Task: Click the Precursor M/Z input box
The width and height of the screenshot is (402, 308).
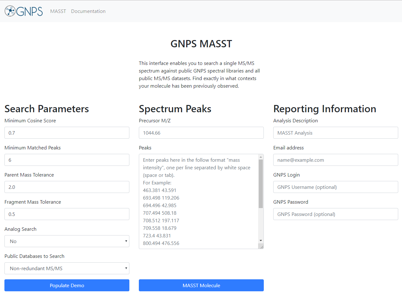Action: click(x=201, y=133)
